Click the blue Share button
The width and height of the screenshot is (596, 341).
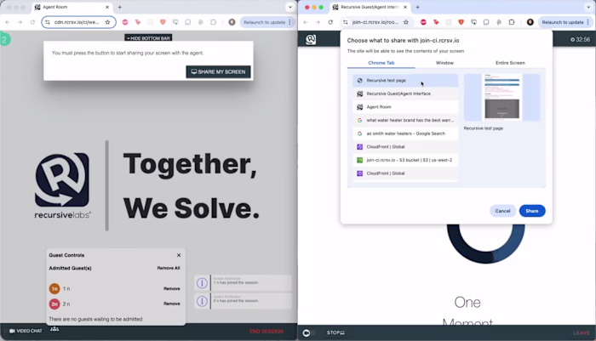point(532,211)
